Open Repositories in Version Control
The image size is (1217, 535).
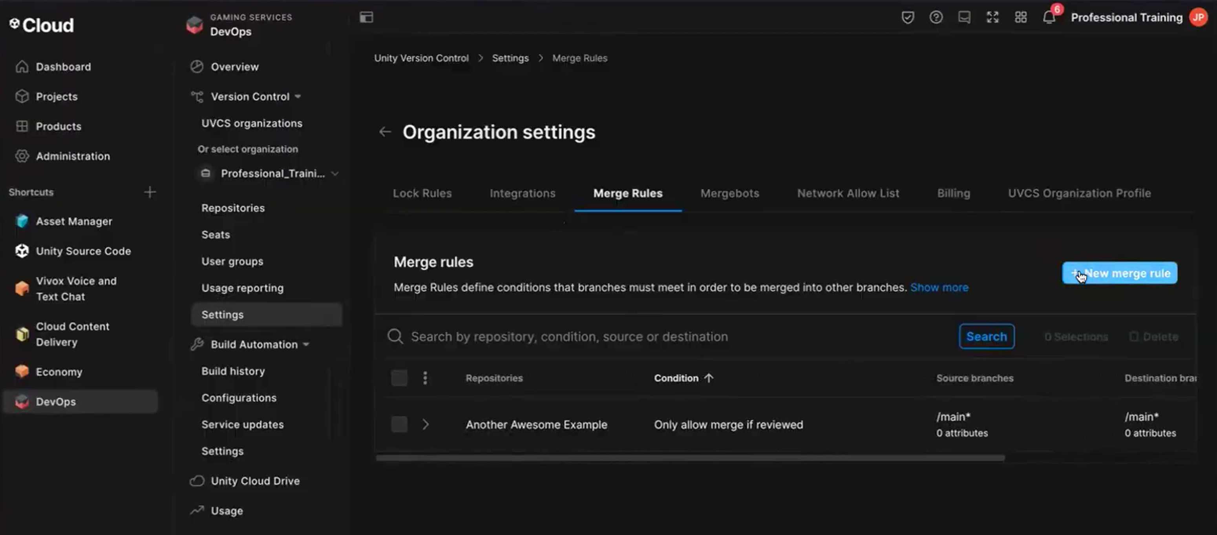pos(233,208)
